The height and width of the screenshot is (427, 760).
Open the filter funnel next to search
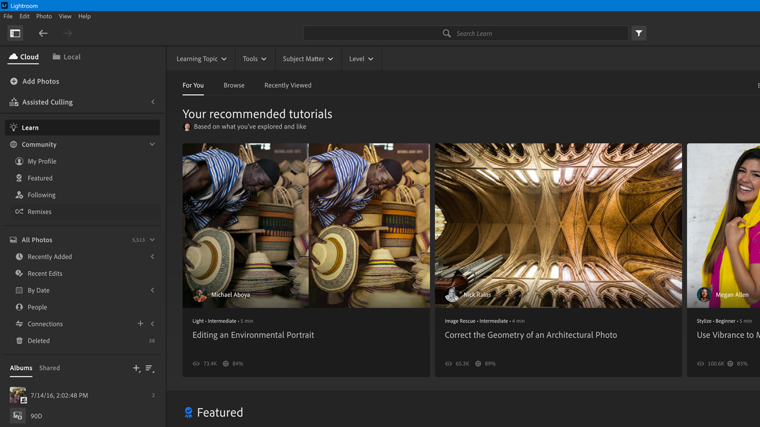tap(639, 34)
